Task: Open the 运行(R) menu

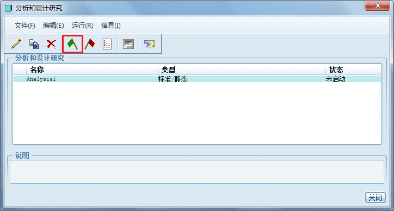Action: coord(82,26)
